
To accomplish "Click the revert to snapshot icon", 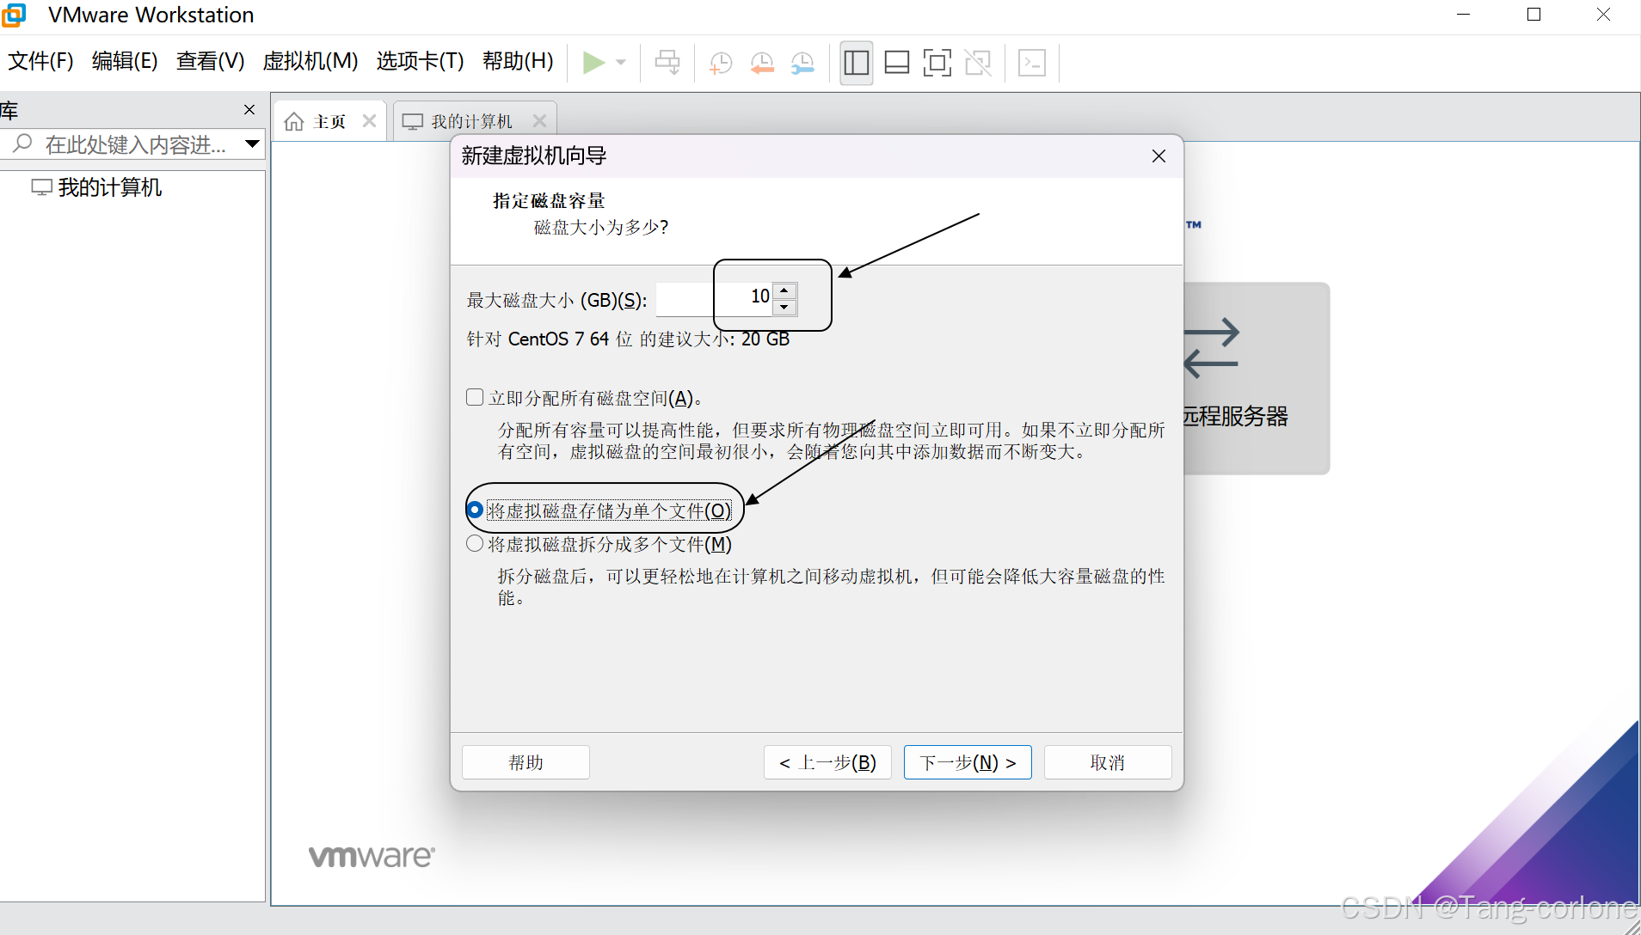I will 762,63.
